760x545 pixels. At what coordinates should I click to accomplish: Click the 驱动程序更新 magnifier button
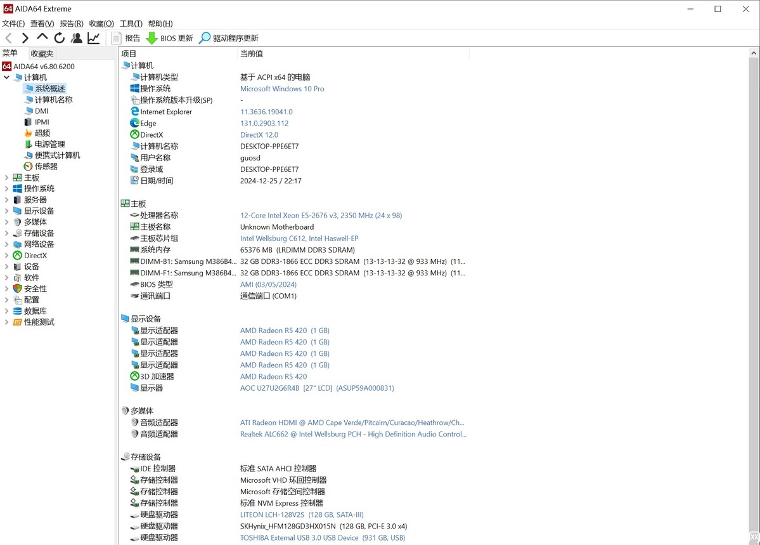229,38
